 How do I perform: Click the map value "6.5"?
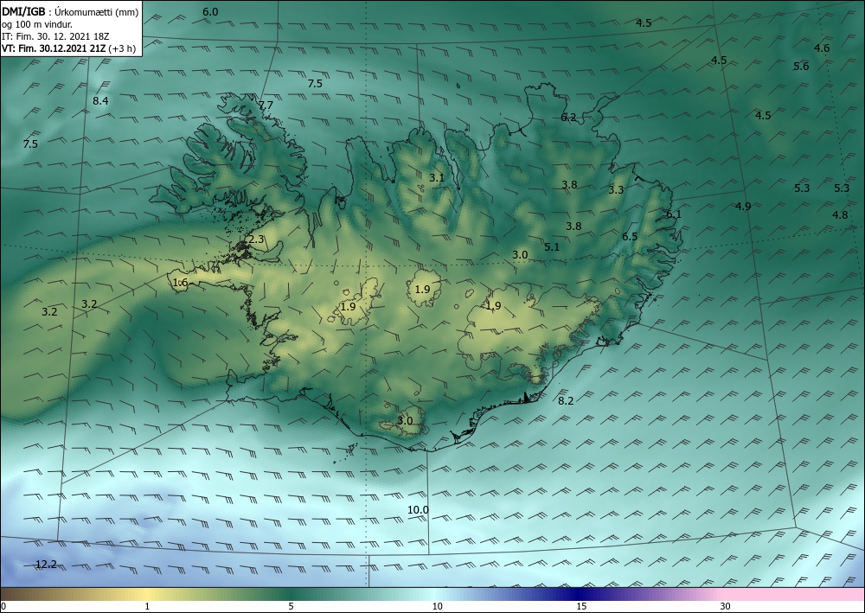coord(630,237)
